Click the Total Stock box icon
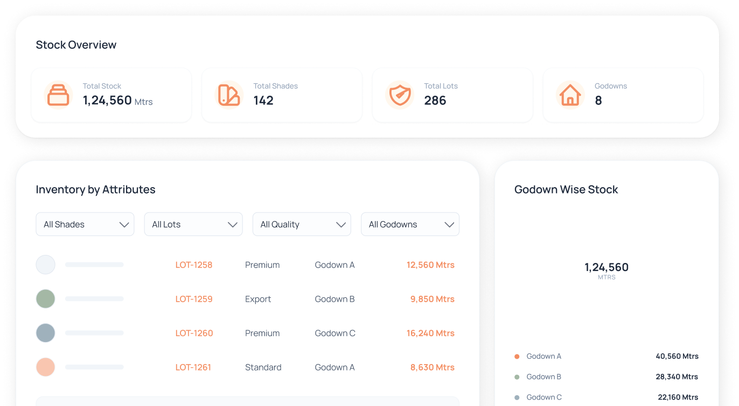Image resolution: width=739 pixels, height=406 pixels. click(58, 95)
